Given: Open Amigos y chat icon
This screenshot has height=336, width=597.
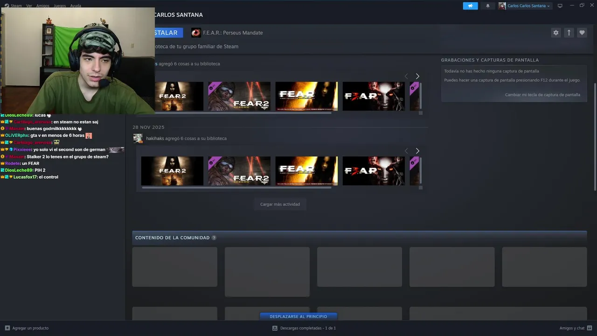Looking at the screenshot, I should tap(590, 328).
